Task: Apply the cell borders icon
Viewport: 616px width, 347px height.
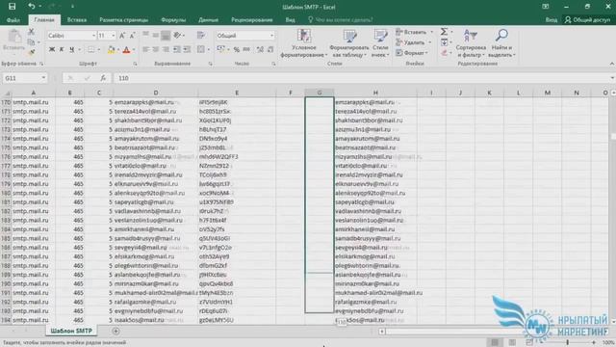Action: pyautogui.click(x=91, y=49)
